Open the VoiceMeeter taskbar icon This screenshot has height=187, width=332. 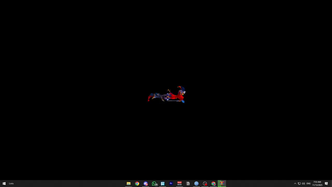click(x=179, y=184)
